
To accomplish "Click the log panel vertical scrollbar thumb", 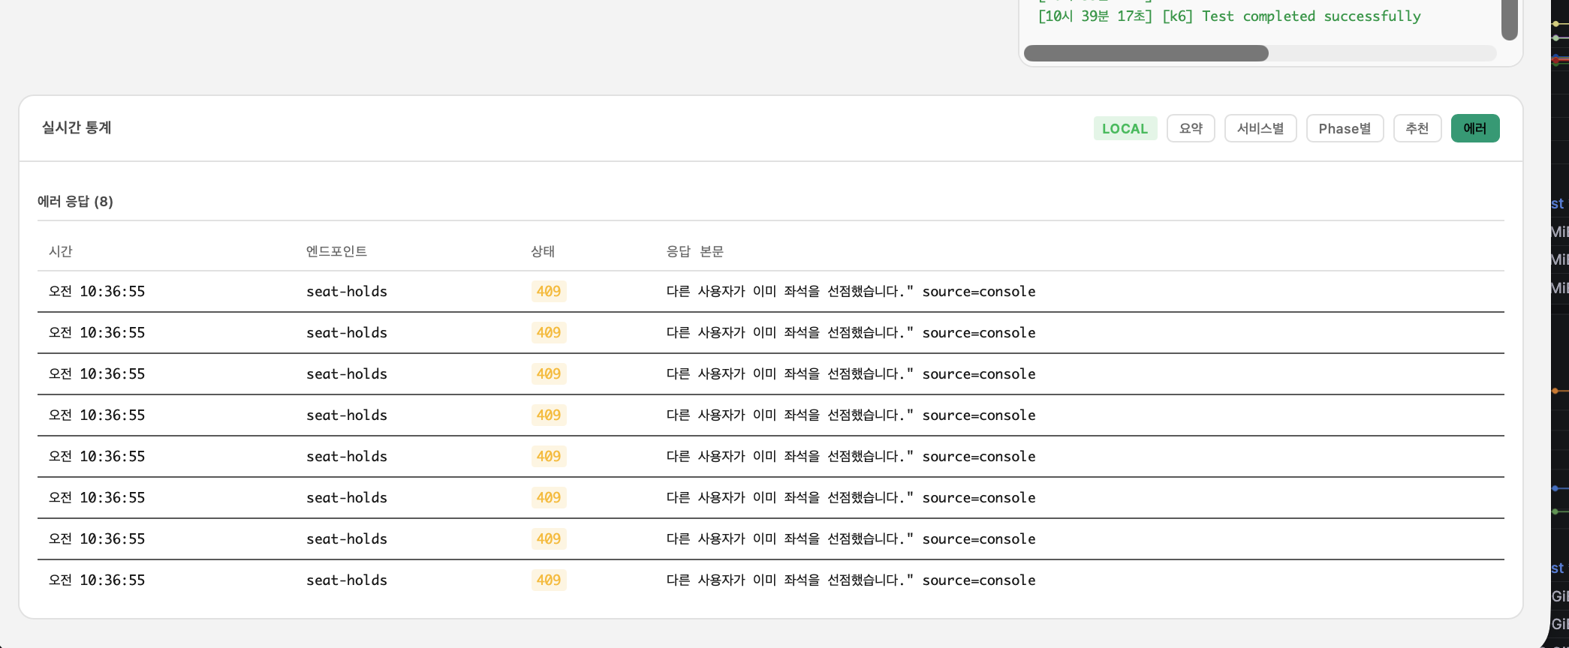I will pyautogui.click(x=1509, y=19).
